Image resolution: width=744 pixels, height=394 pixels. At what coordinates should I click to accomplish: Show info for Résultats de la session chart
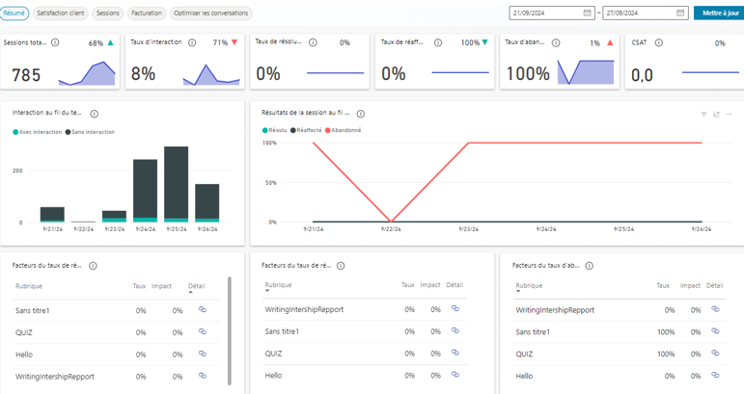361,114
